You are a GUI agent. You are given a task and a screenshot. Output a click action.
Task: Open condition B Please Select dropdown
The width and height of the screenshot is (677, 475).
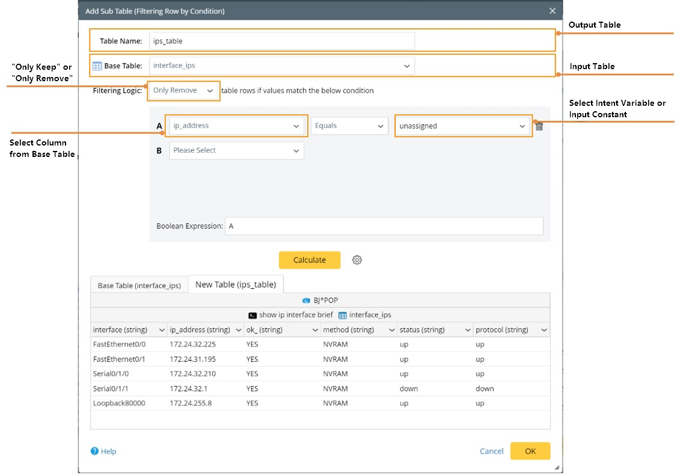coord(236,151)
